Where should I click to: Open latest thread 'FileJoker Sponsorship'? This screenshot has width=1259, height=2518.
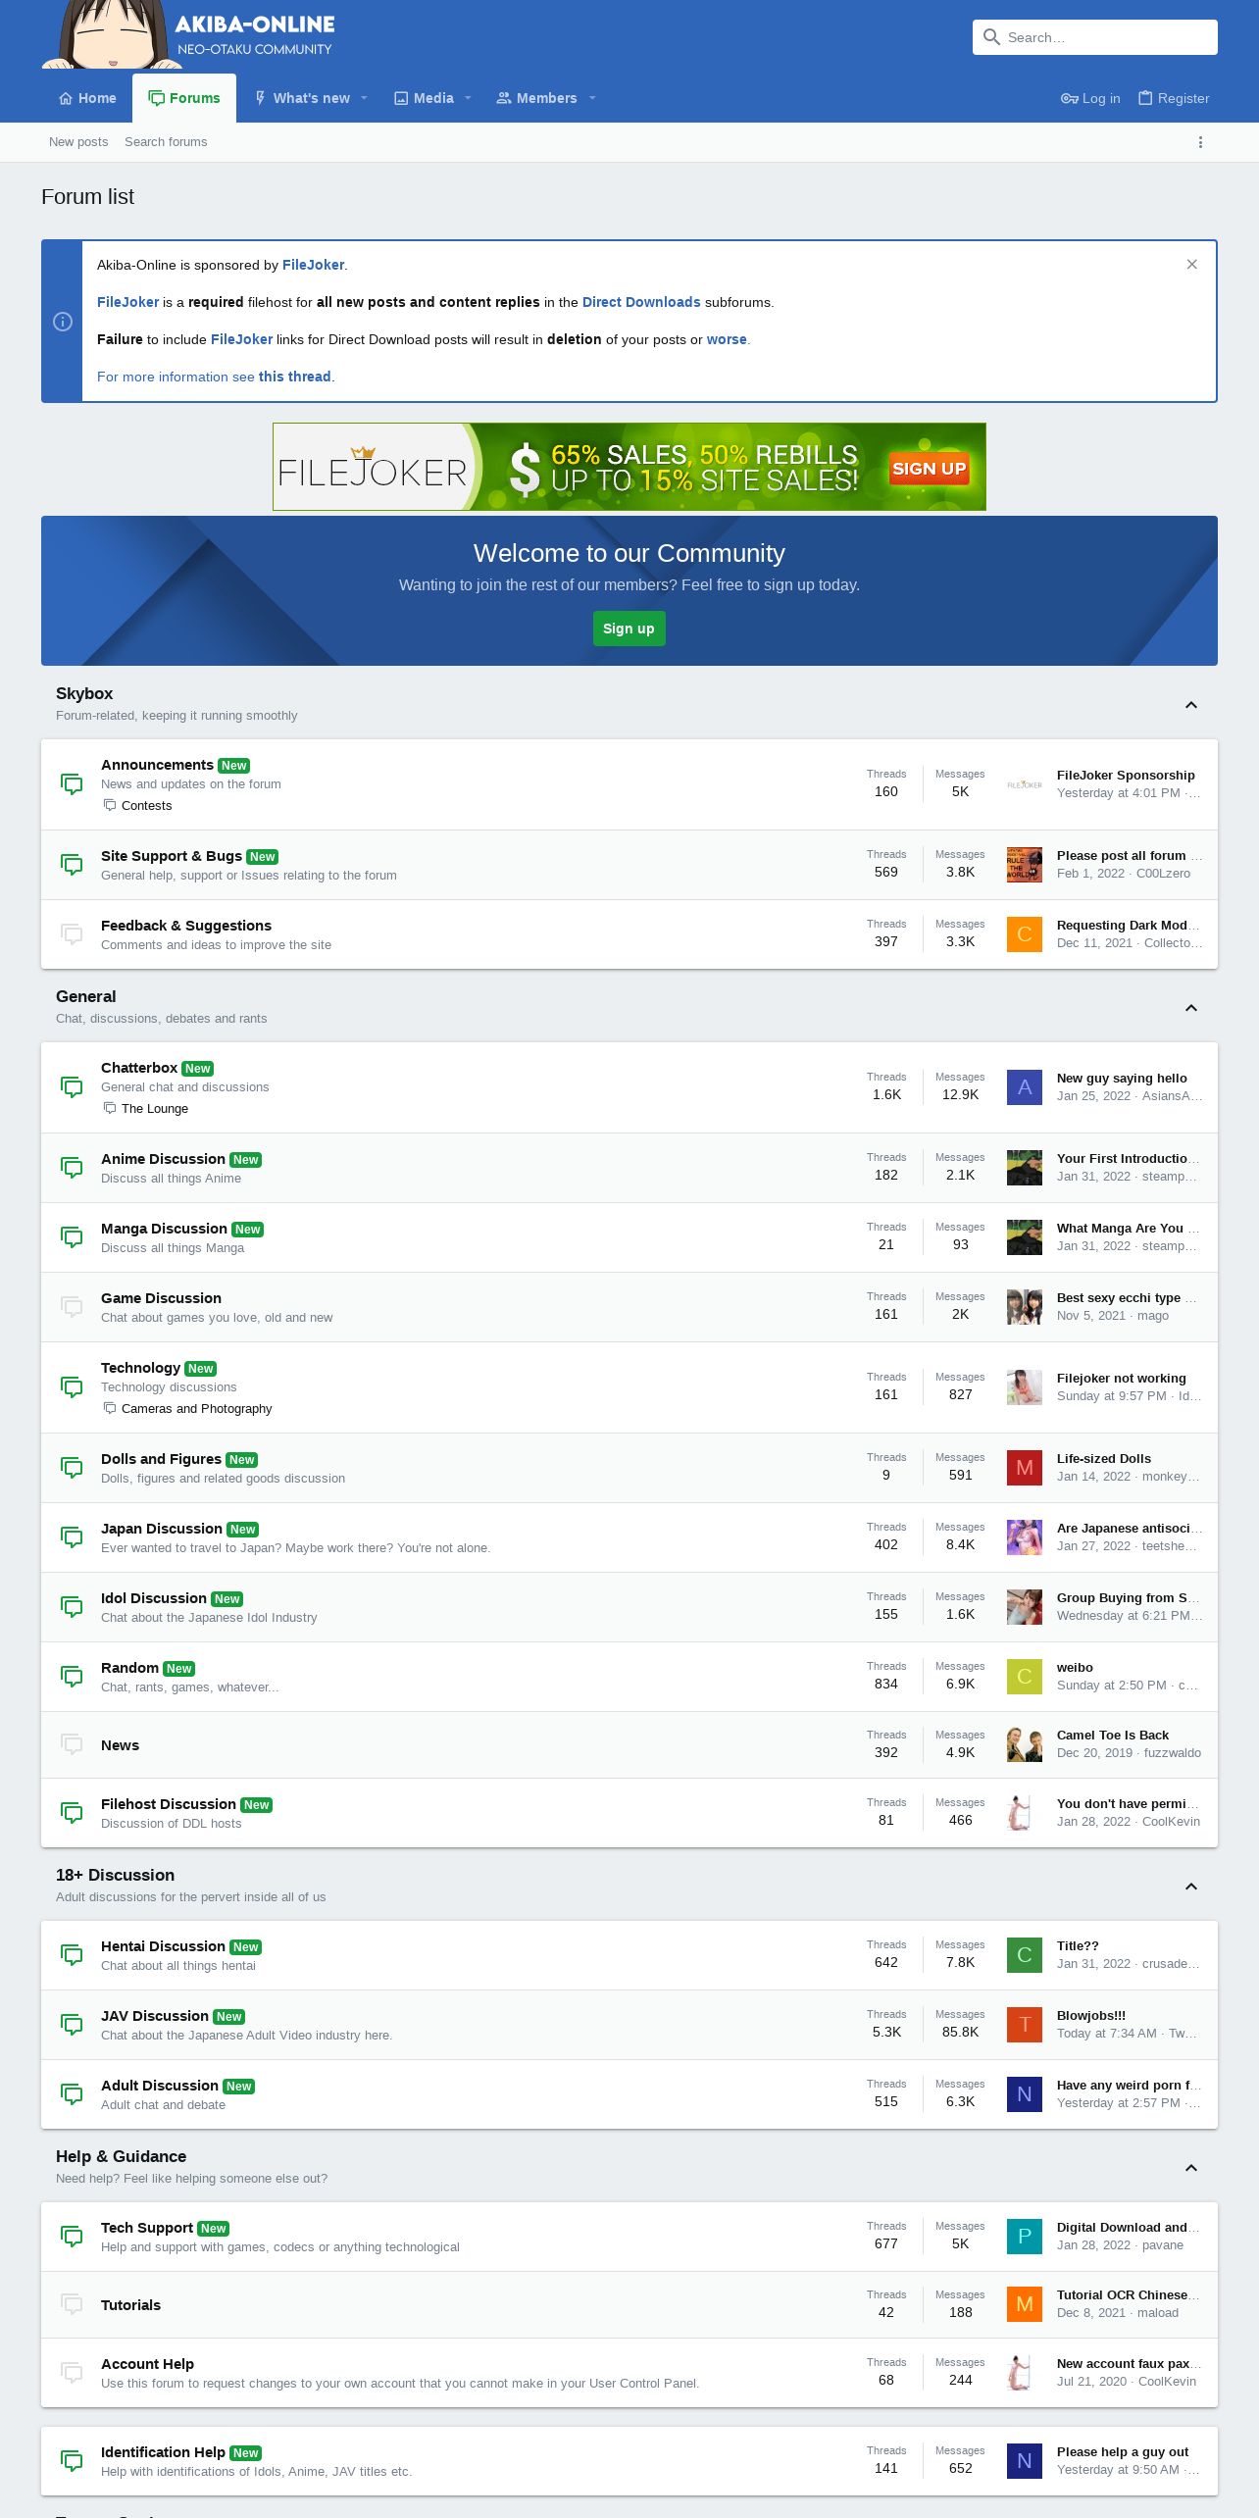1126,776
